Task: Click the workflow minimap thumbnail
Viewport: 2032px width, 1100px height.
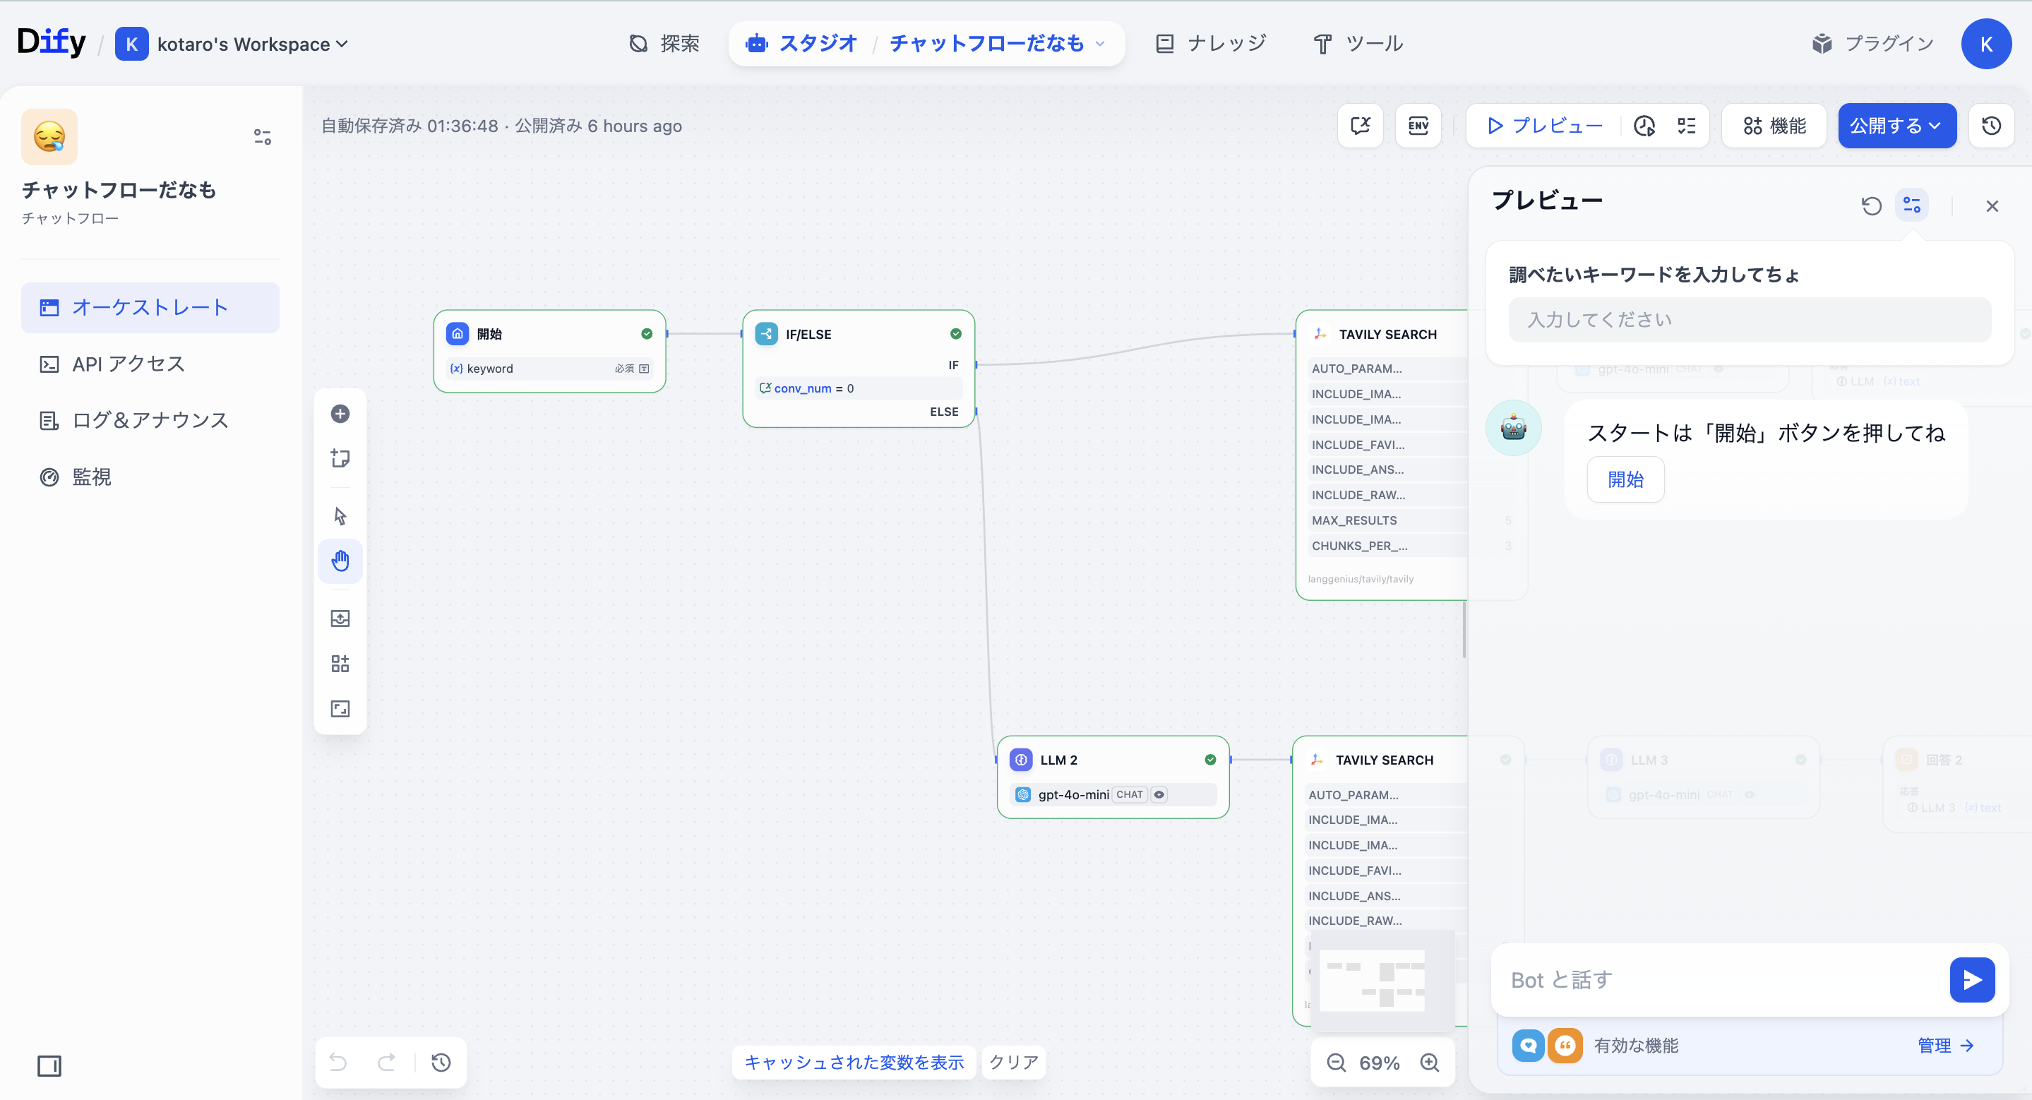Action: [1383, 981]
